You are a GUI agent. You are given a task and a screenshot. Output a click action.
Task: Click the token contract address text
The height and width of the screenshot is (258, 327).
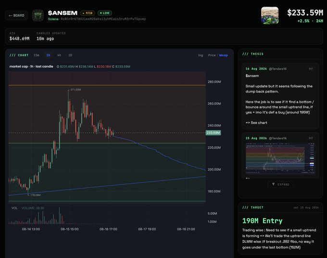(x=103, y=19)
